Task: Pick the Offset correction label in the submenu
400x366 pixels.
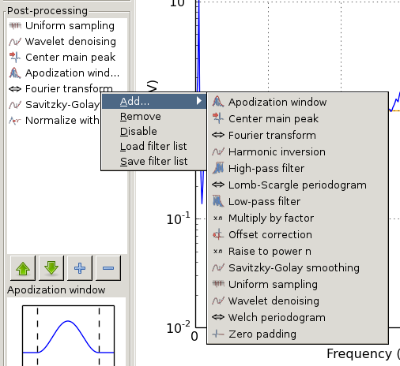Action: (x=270, y=234)
